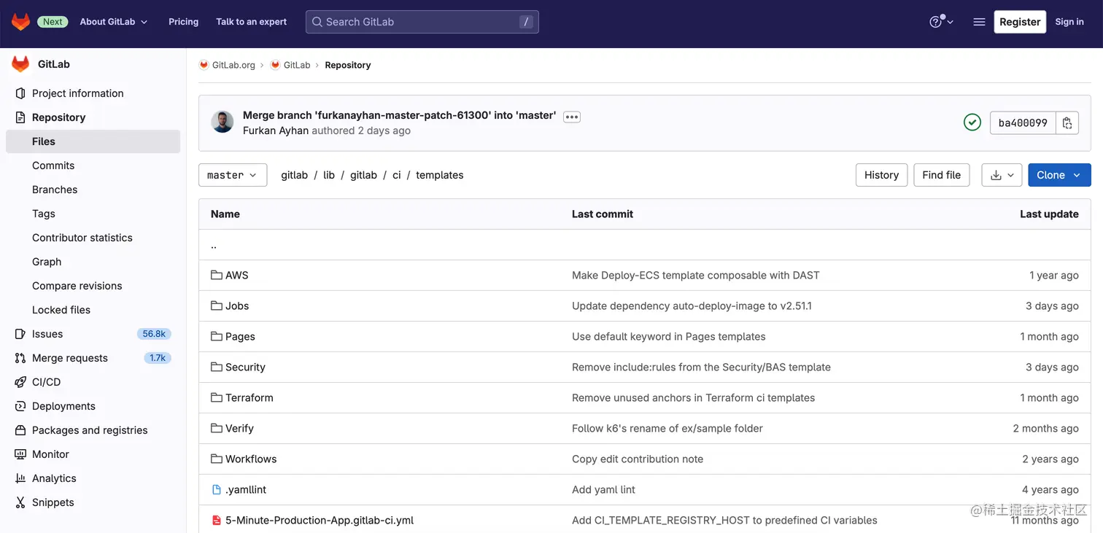Click the 56.8k issues count badge
Screen dimensions: 1103x533
click(154, 334)
